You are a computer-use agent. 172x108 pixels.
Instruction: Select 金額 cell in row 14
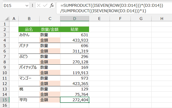point(50,94)
